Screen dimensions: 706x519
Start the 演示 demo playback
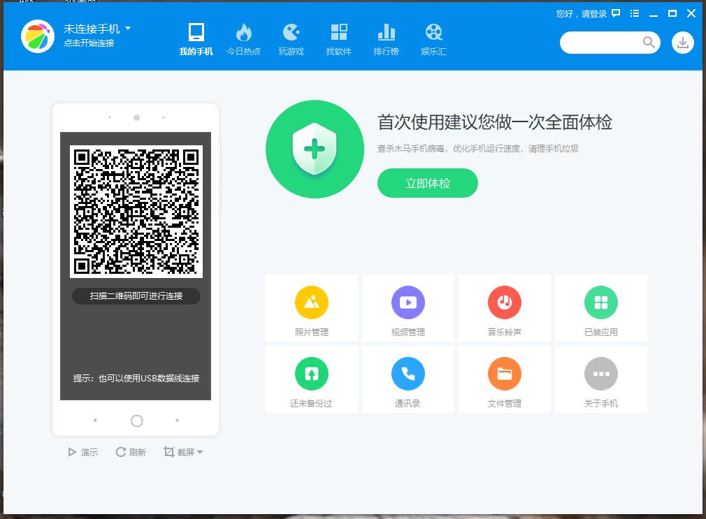coord(83,452)
